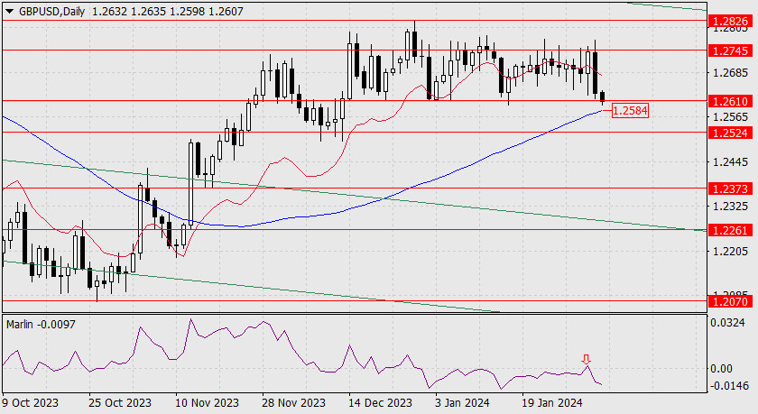Click the 28 Nov 2023 date label
The width and height of the screenshot is (758, 414).
293,402
